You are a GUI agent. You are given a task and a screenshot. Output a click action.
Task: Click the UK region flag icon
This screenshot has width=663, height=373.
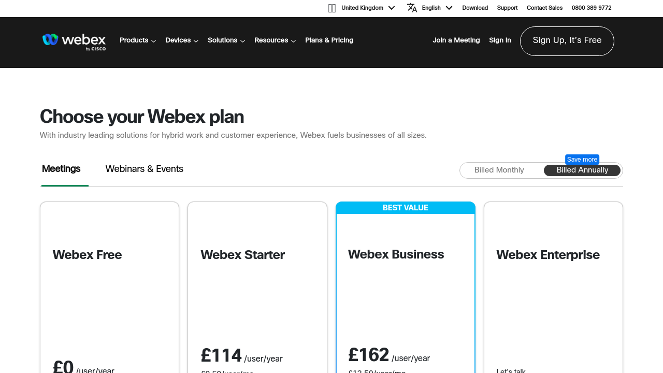[x=332, y=8]
